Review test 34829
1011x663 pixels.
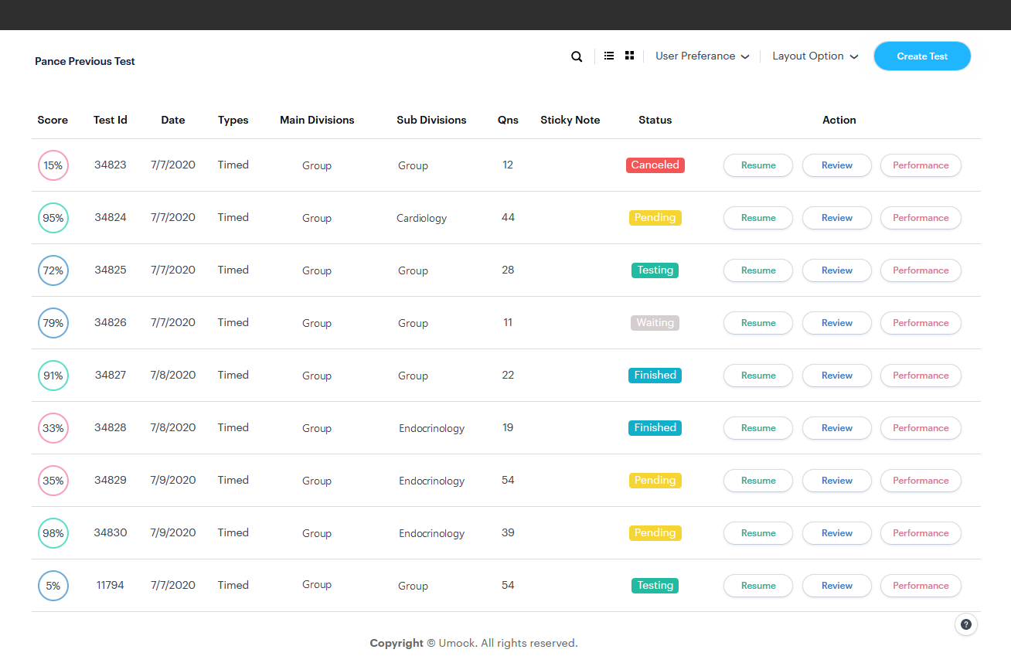pyautogui.click(x=837, y=481)
